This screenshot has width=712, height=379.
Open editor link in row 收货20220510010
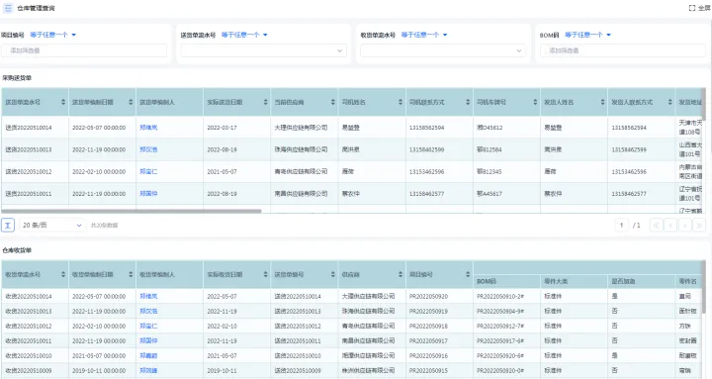point(148,356)
